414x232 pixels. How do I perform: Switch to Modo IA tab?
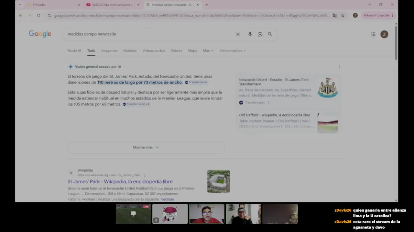[x=74, y=51]
